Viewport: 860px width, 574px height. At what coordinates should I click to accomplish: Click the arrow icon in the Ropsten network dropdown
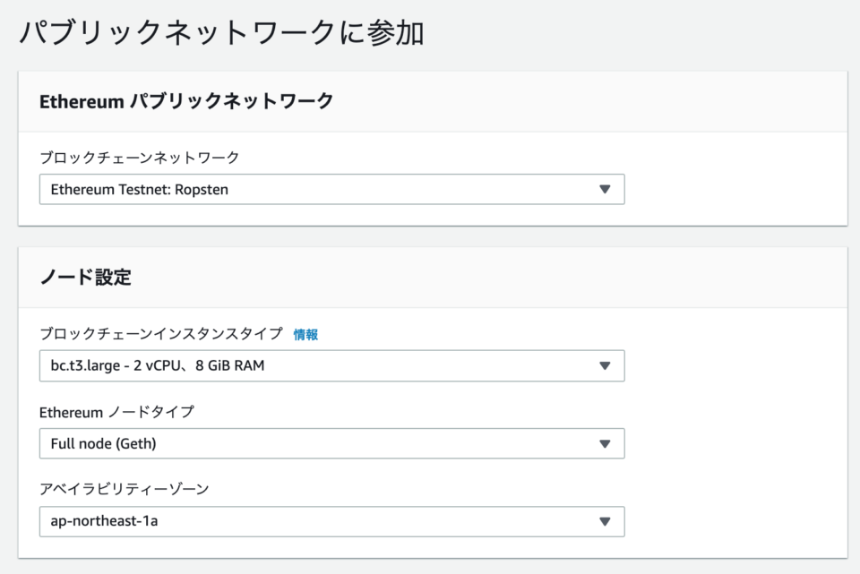[x=605, y=189]
